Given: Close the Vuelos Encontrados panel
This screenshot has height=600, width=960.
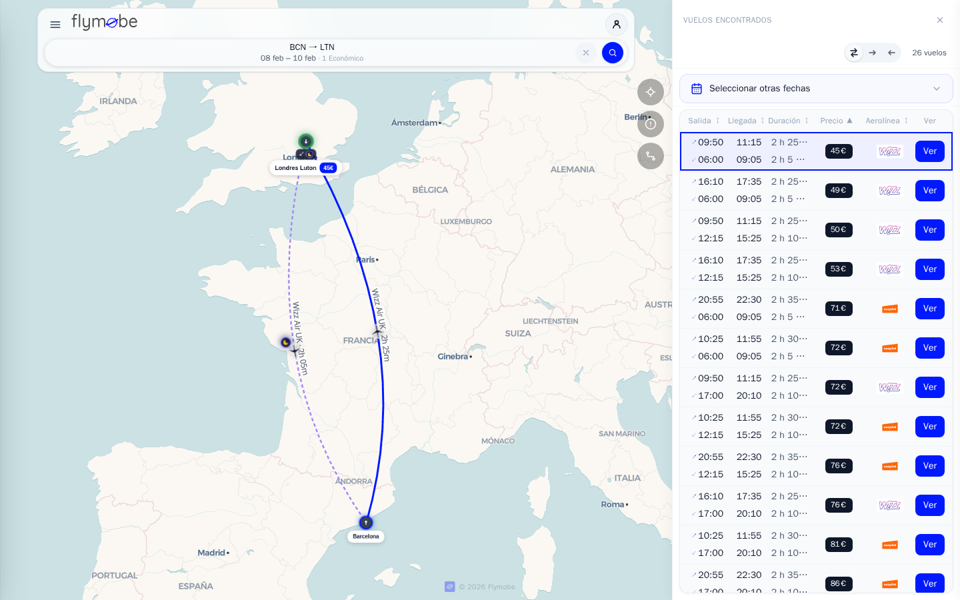Looking at the screenshot, I should click(x=940, y=20).
